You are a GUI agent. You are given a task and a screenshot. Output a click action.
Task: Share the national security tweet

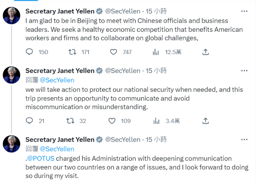coord(206,121)
